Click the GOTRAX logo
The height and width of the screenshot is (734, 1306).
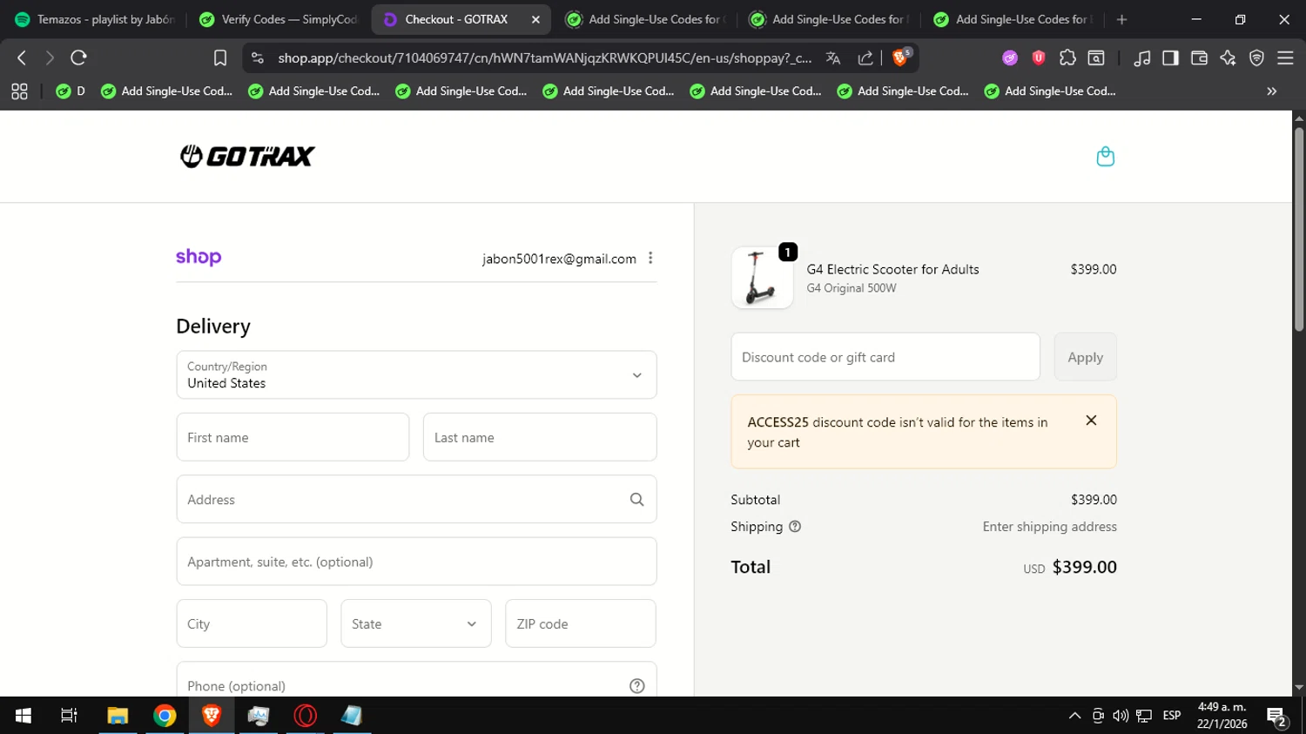pyautogui.click(x=247, y=156)
